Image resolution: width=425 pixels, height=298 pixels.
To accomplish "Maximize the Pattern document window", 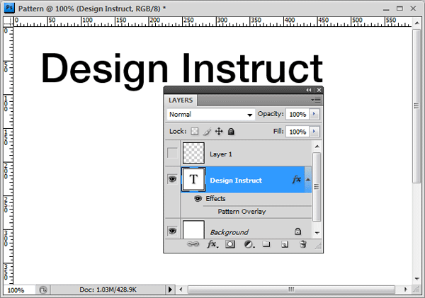I will pyautogui.click(x=399, y=8).
